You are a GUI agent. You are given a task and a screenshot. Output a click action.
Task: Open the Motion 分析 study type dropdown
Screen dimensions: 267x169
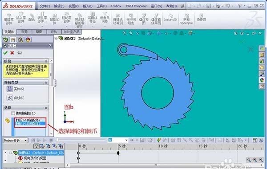[25, 140]
